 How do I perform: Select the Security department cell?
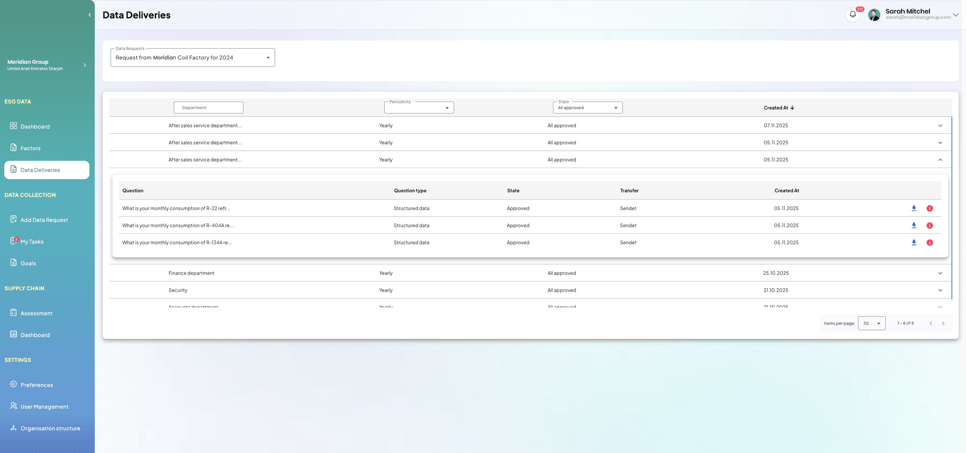tap(178, 290)
